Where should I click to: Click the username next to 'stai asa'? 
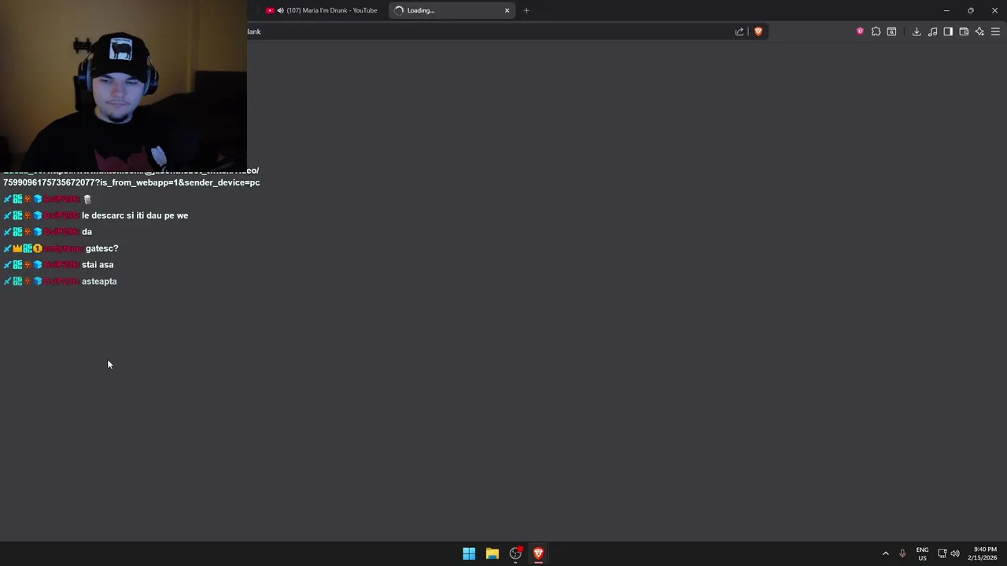point(61,265)
